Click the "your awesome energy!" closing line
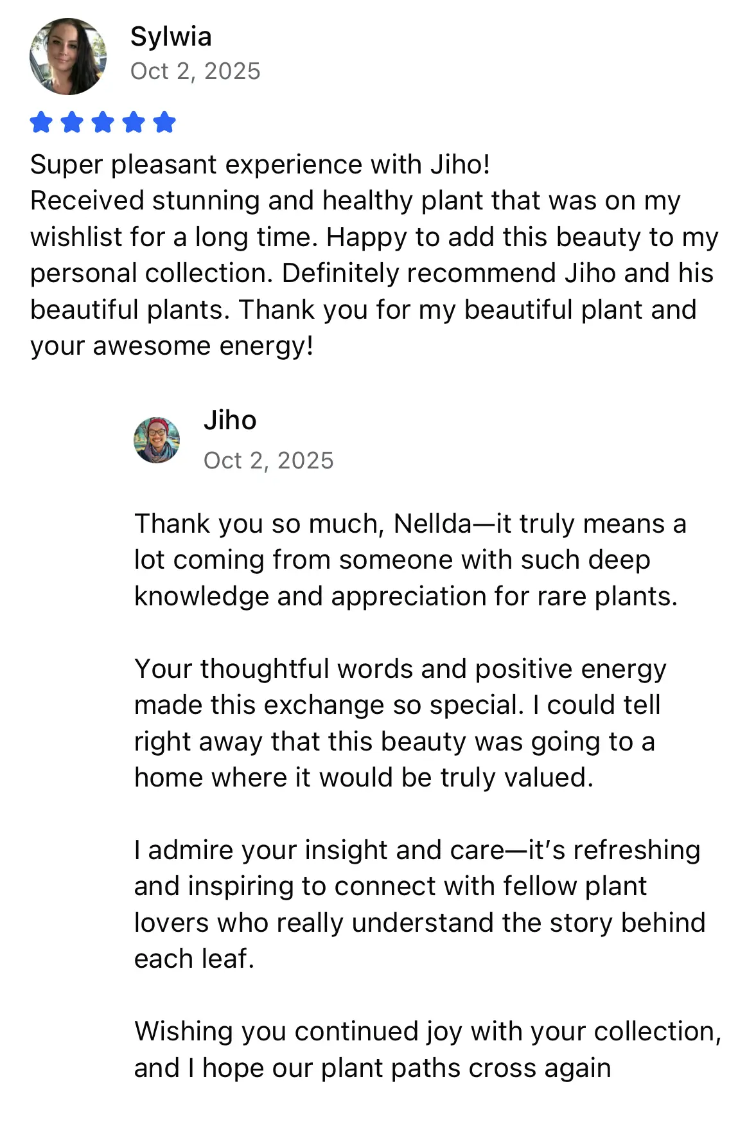The width and height of the screenshot is (756, 1122). [172, 346]
